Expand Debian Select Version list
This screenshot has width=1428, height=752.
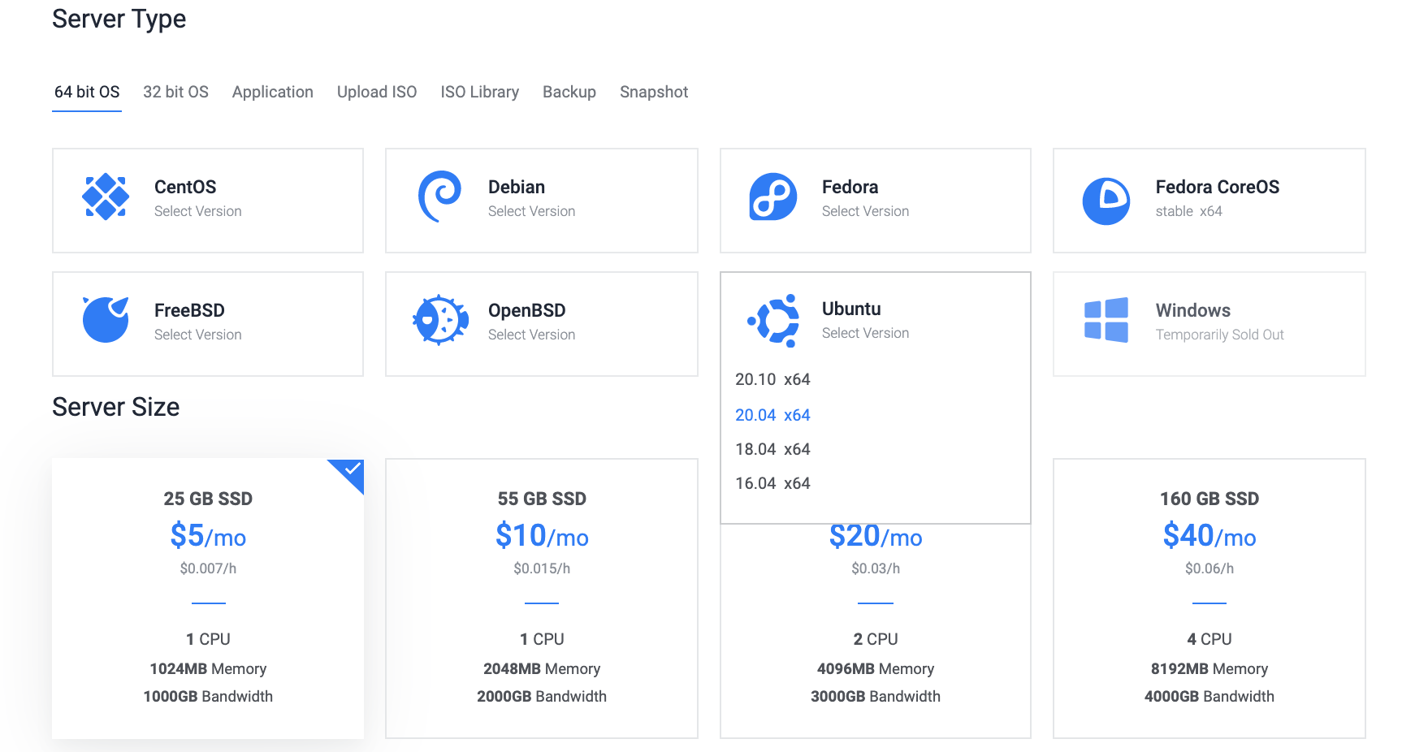click(x=532, y=211)
